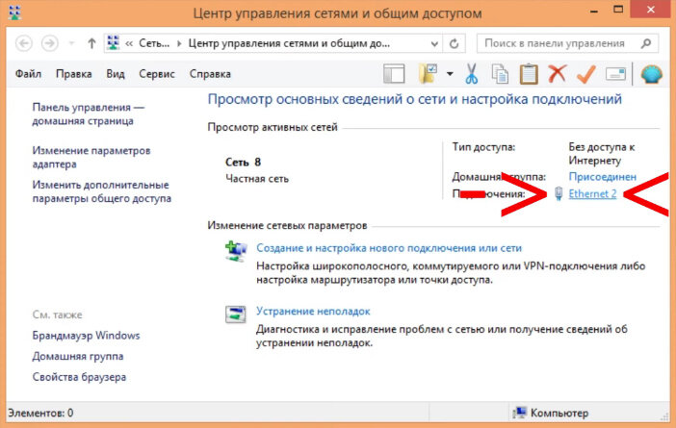The width and height of the screenshot is (676, 428).
Task: Click the Paste clipboard icon
Action: 529,74
